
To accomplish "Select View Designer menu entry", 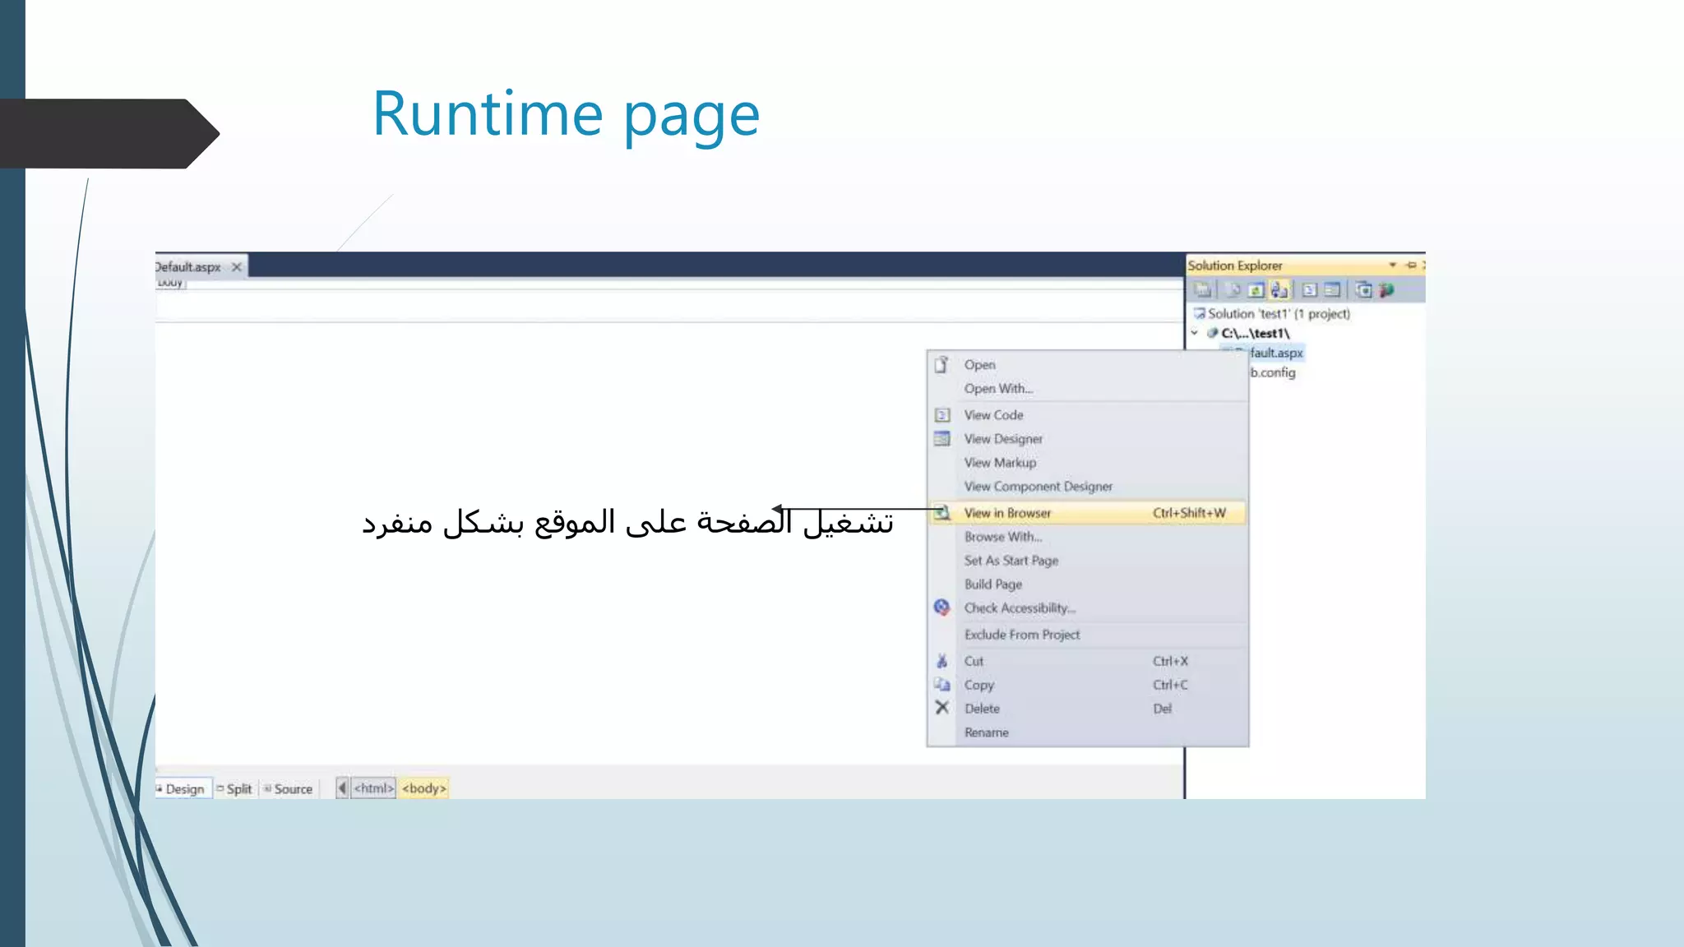I will 1087,439.
